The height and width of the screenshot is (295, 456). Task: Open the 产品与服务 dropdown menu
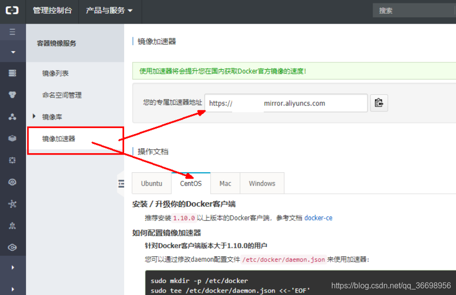point(109,10)
